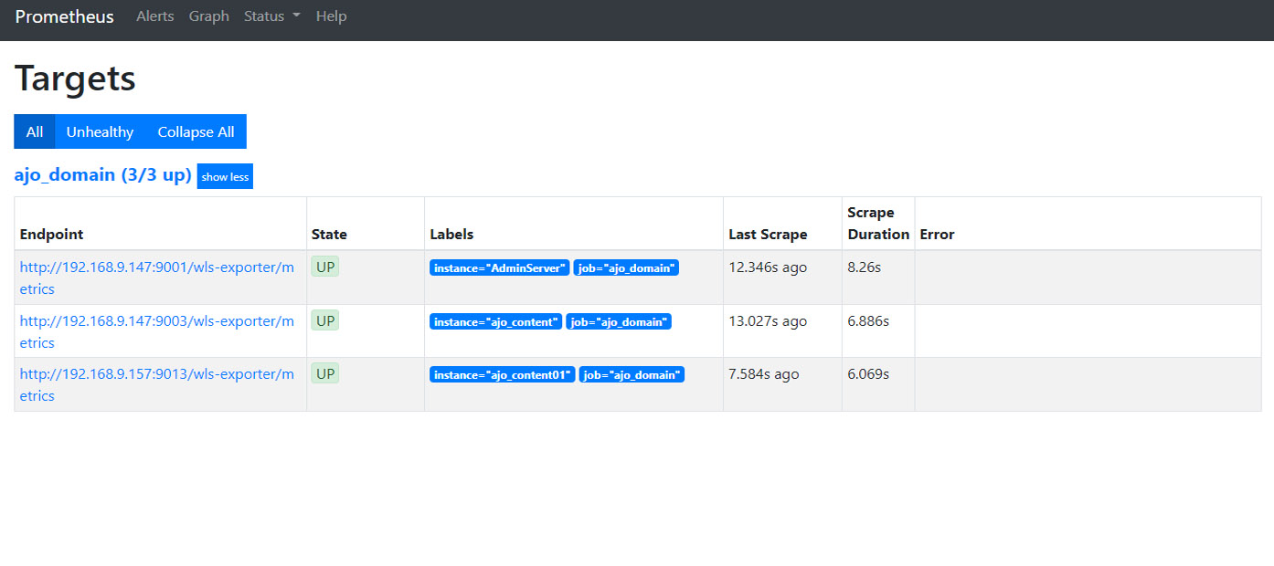Click job="ajo_domain" badge in AdminServer row
Image resolution: width=1274 pixels, height=566 pixels.
click(626, 268)
